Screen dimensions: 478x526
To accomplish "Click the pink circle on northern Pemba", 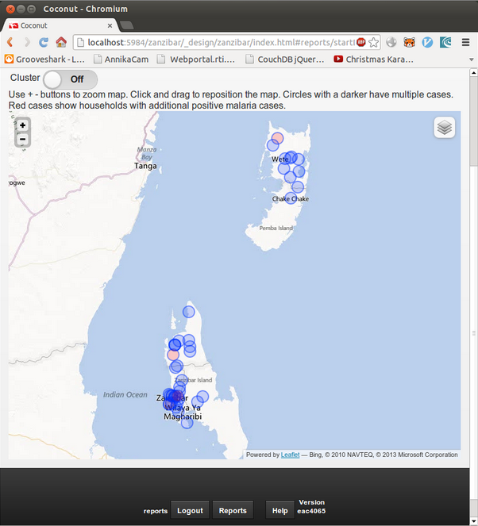I will [277, 138].
